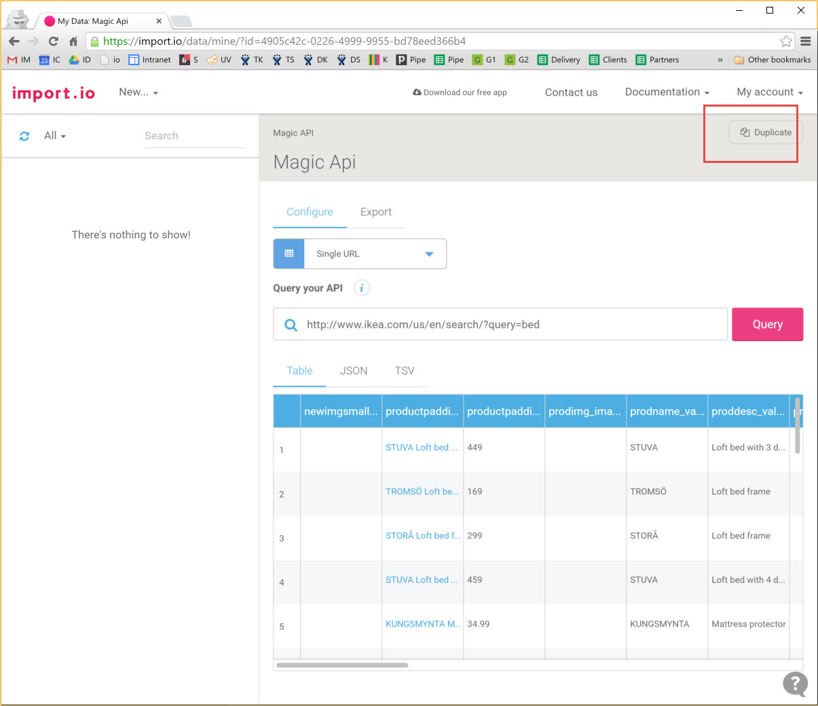This screenshot has height=706, width=818.
Task: Click the import.io logo
Action: (x=54, y=93)
